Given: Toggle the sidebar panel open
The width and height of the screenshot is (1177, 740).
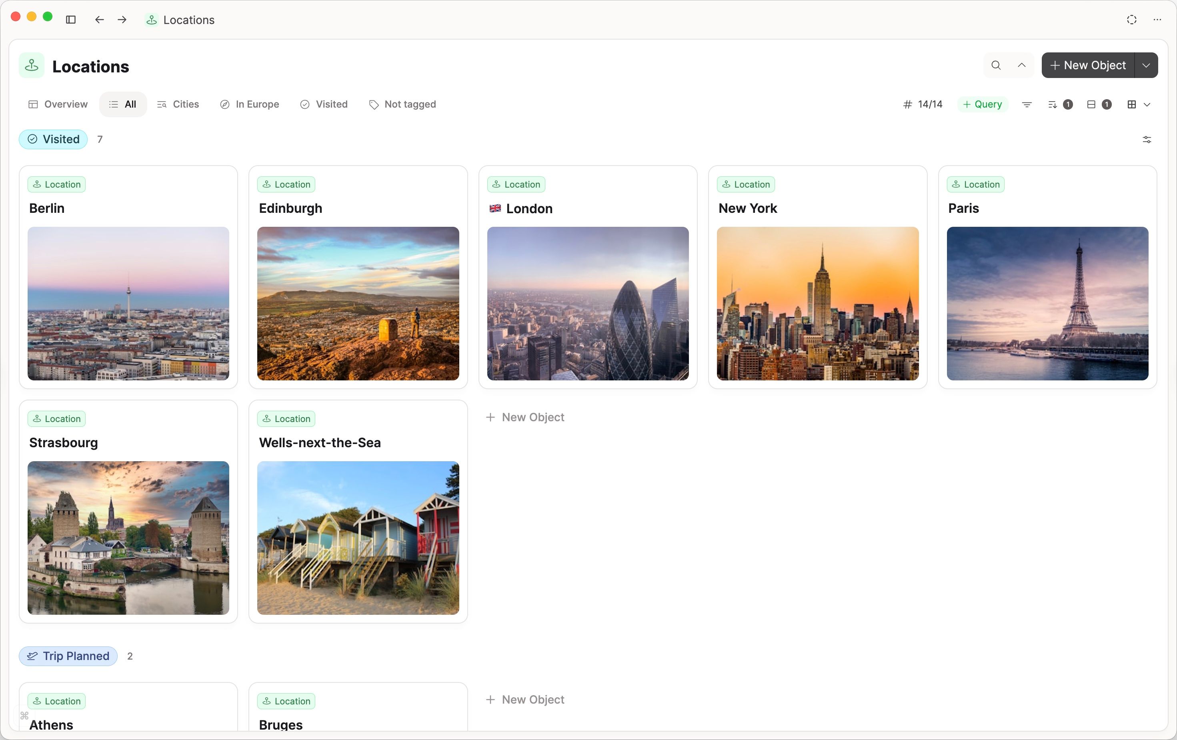Looking at the screenshot, I should coord(70,20).
